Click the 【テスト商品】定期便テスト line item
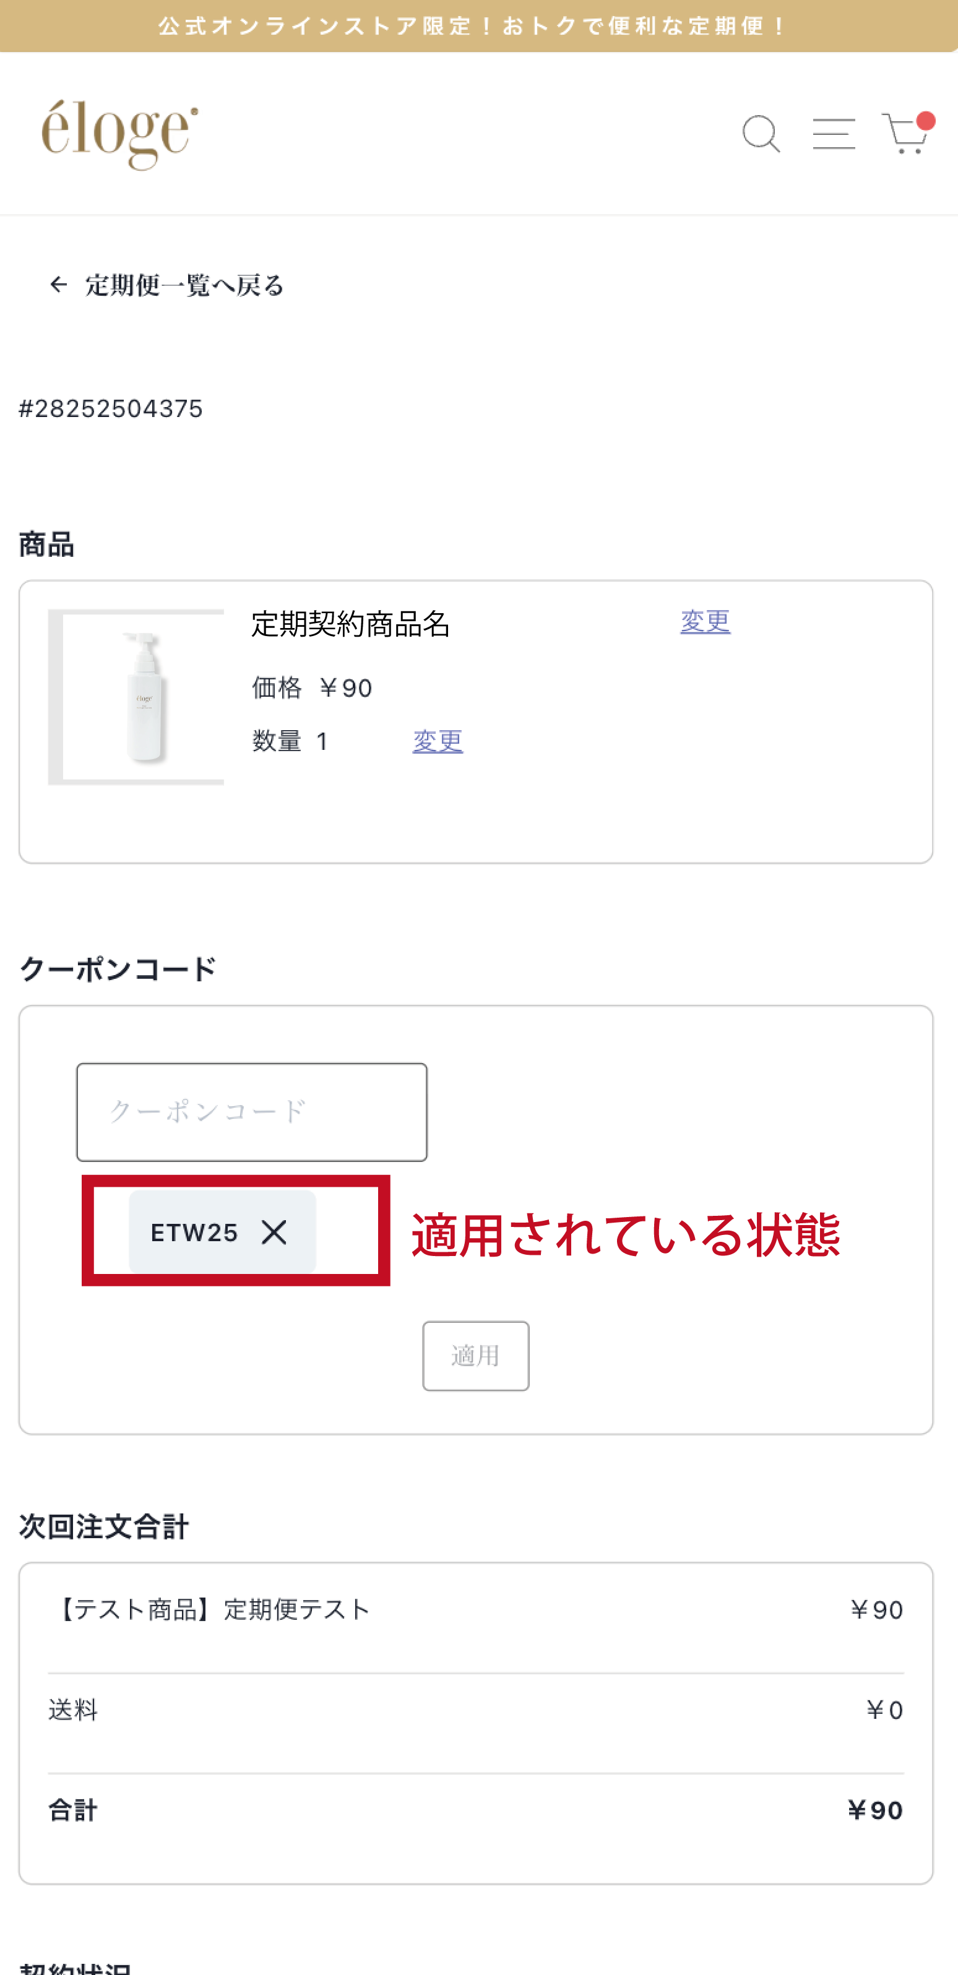Screen dimensions: 958x1975 pyautogui.click(x=215, y=1609)
